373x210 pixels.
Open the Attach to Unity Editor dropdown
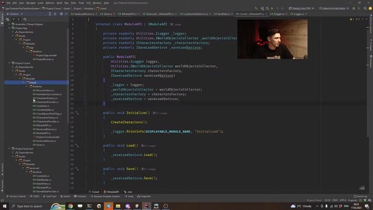click(334, 8)
